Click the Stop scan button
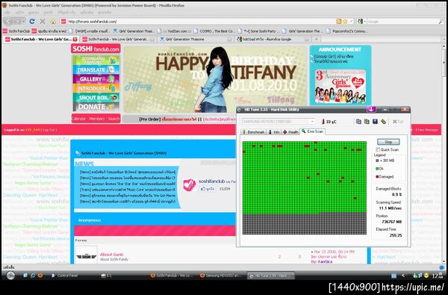Viewport: 448px width, 295px height. point(388,142)
